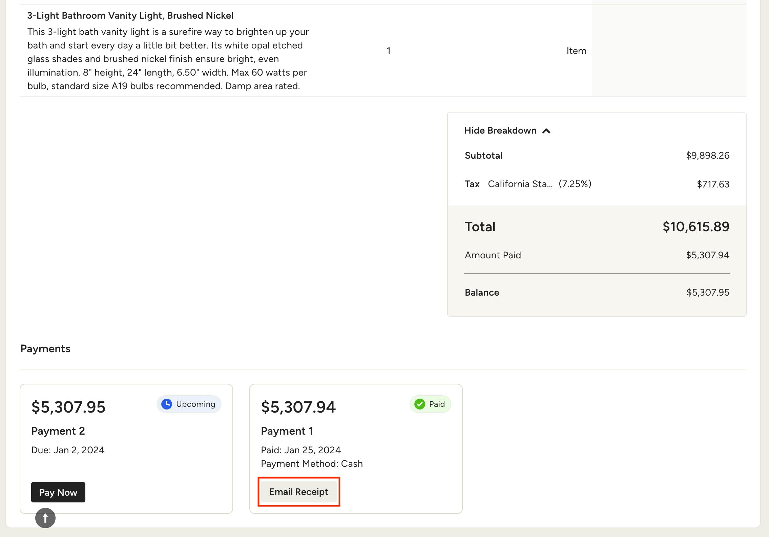
Task: Click the due date Jan 2, 2024
Action: point(67,450)
